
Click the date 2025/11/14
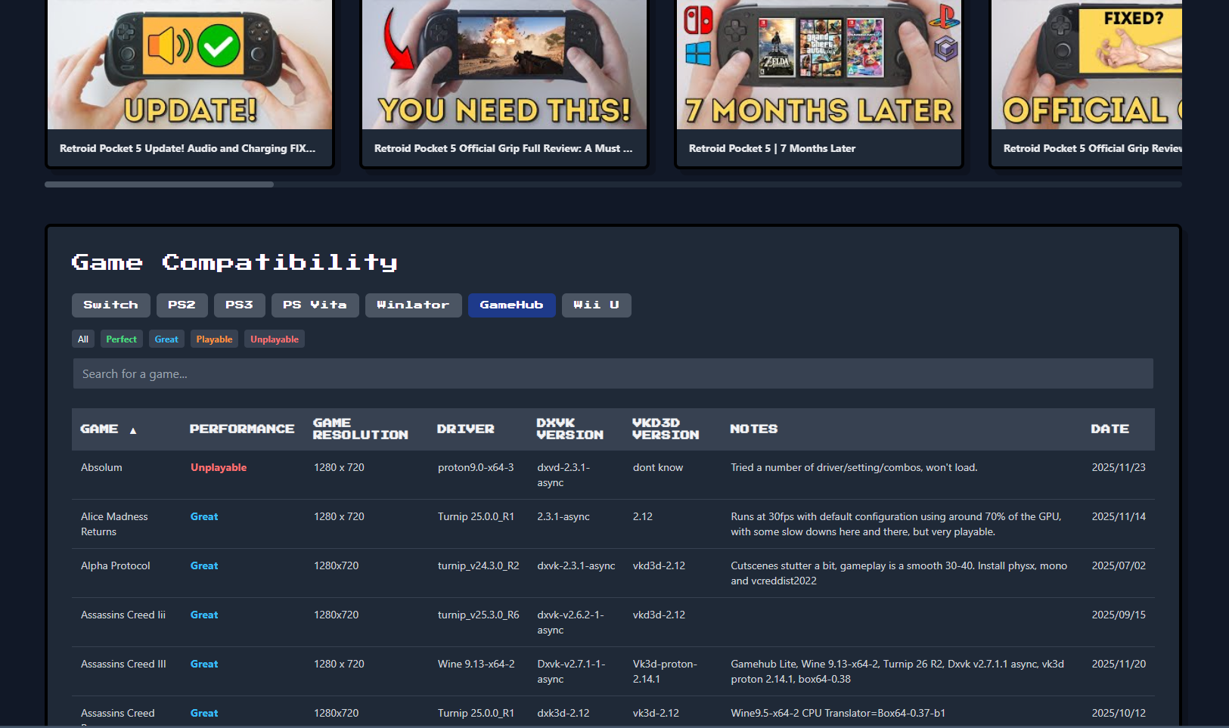click(x=1119, y=516)
